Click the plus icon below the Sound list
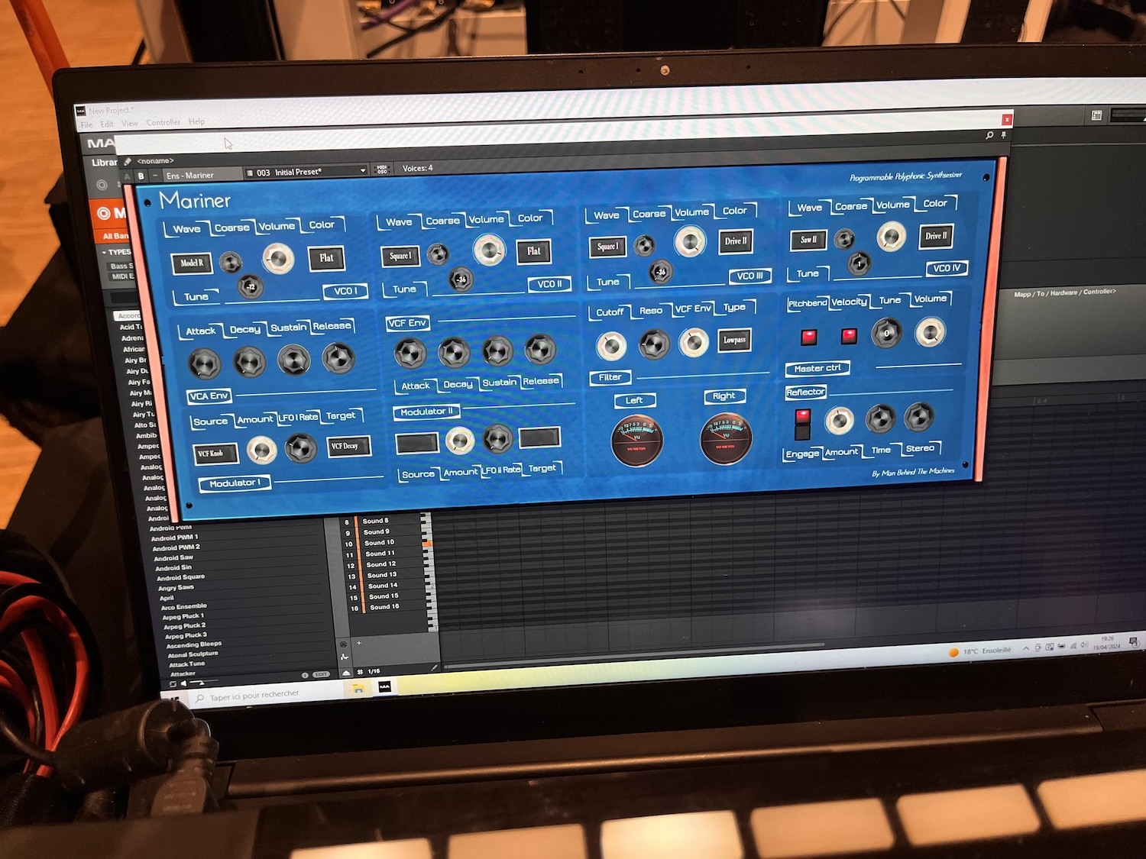 point(359,643)
